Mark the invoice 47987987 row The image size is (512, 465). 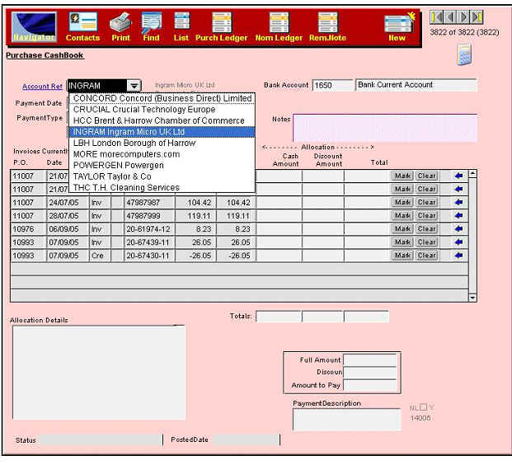402,203
